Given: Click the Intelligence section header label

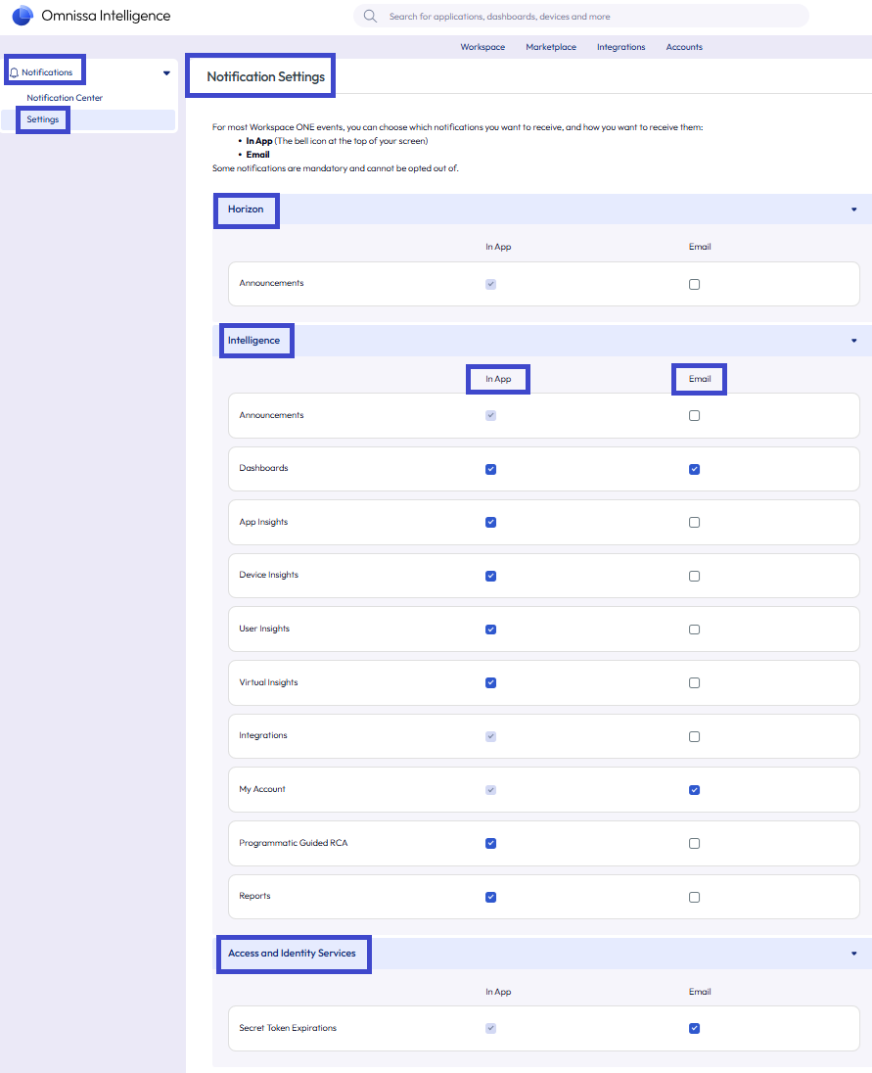Looking at the screenshot, I should pyautogui.click(x=253, y=341).
